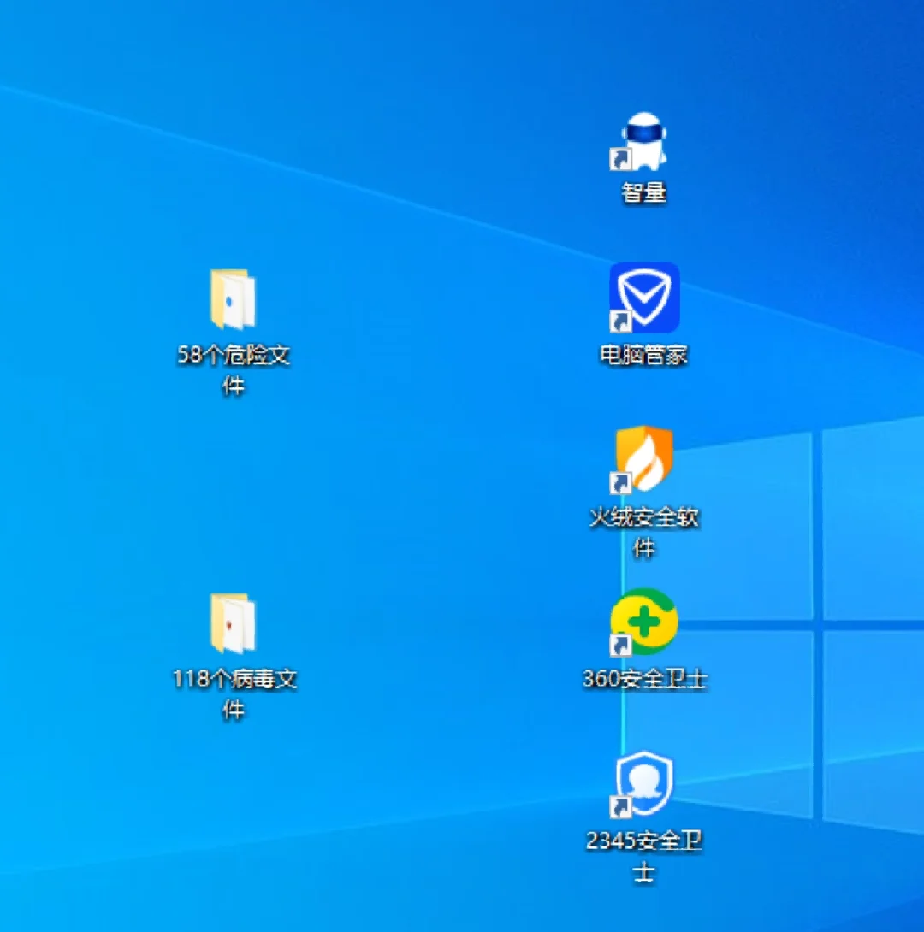
Task: Select the 电脑管家 blue shield icon
Action: (644, 298)
